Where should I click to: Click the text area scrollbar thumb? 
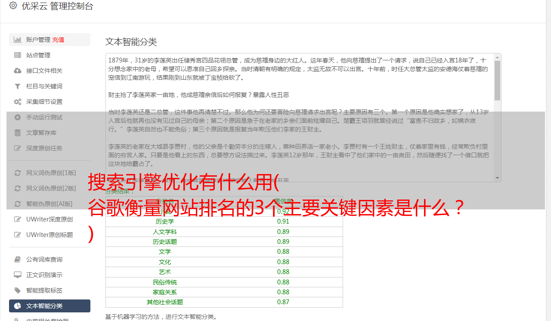pos(498,81)
